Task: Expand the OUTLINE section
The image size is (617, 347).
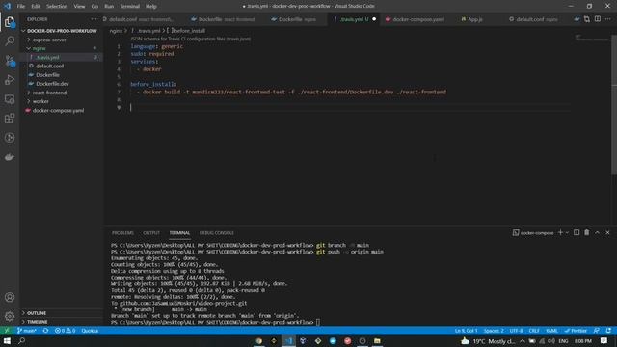Action: point(37,313)
